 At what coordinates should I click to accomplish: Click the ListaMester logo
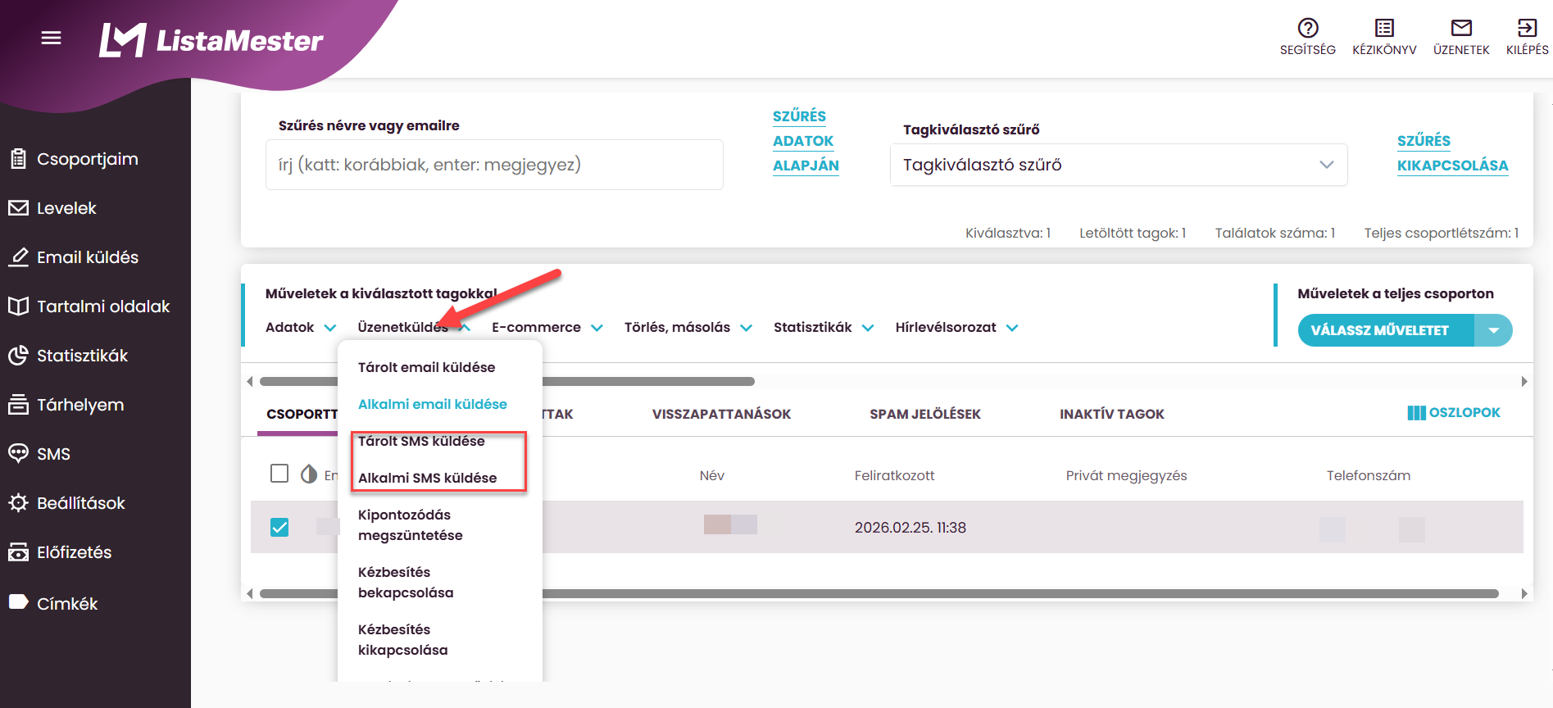click(x=211, y=39)
